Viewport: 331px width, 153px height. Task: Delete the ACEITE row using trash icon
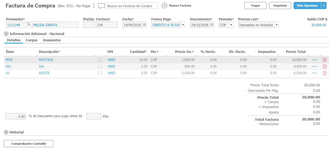325,73
